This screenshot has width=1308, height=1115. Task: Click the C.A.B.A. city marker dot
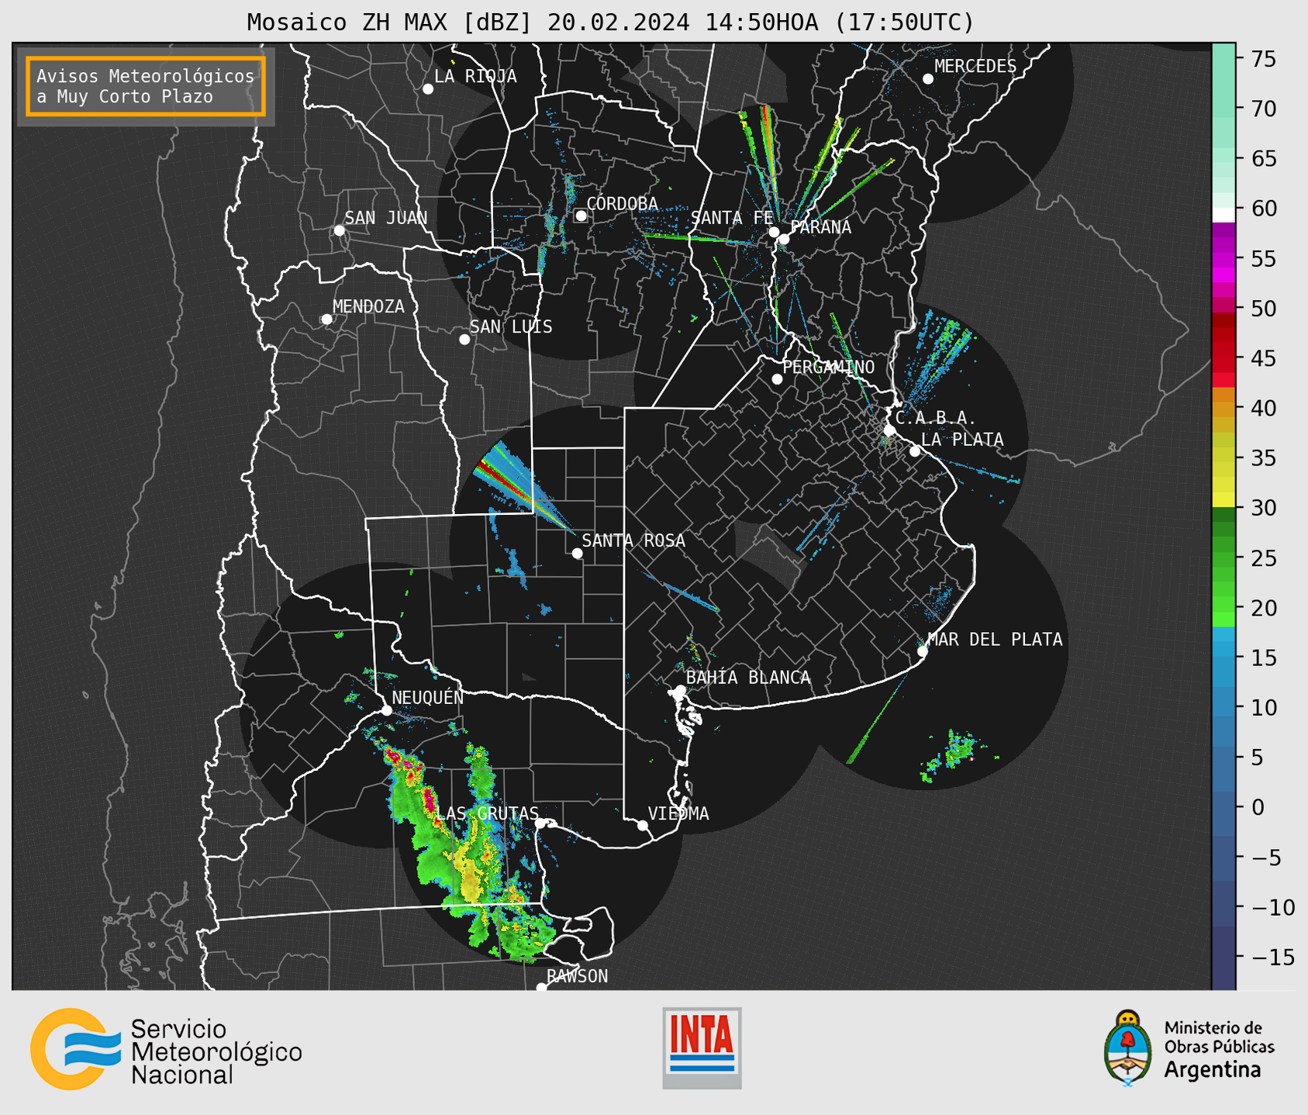890,430
